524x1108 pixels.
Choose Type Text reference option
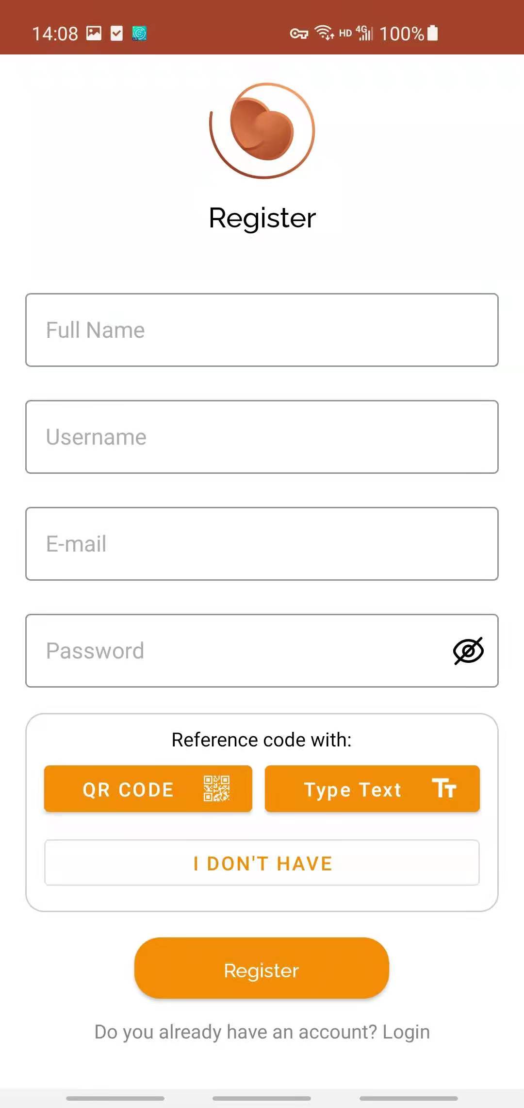click(x=372, y=789)
